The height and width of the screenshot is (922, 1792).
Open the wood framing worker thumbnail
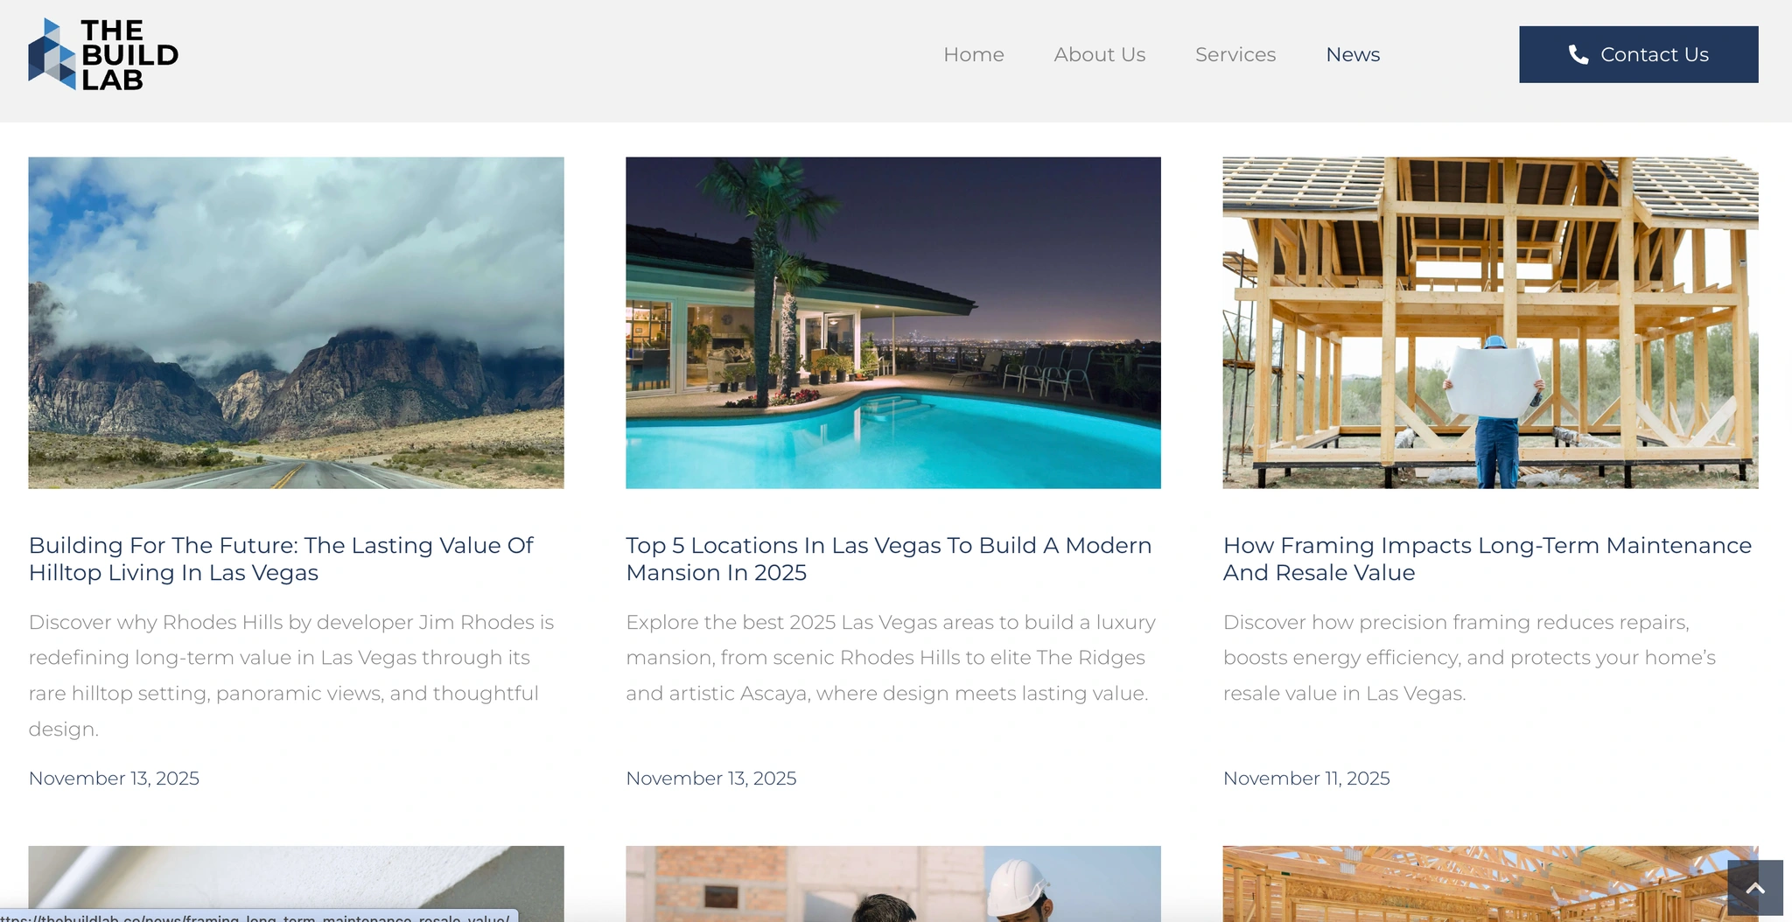tap(1490, 323)
